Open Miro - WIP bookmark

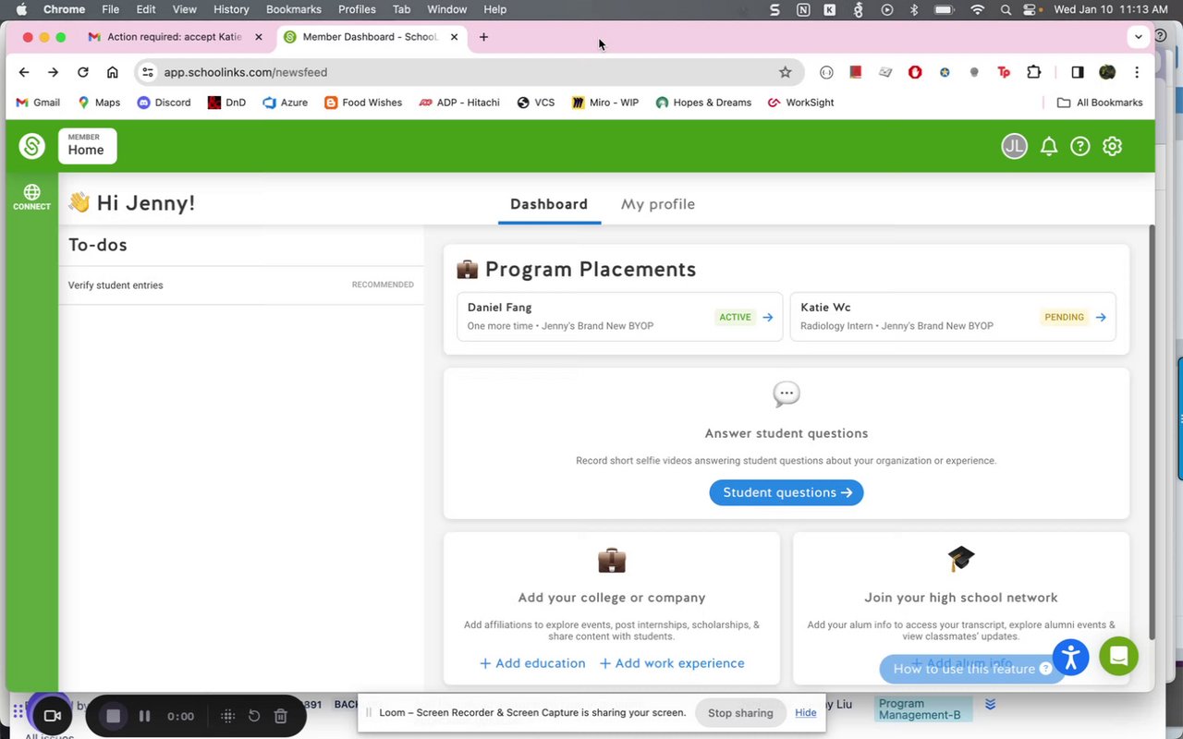[x=605, y=103]
